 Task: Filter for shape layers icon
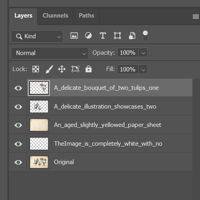point(117,36)
